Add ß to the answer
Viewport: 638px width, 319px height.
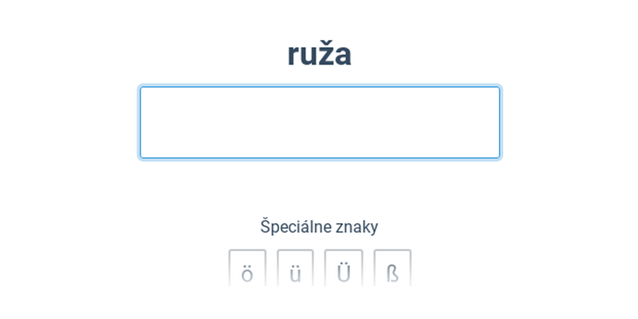392,268
